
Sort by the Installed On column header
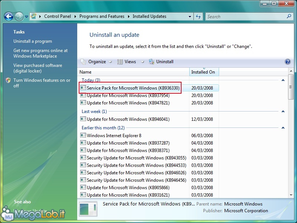point(204,72)
